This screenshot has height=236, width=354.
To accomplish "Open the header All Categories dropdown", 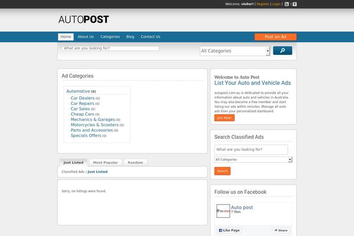I will [235, 51].
